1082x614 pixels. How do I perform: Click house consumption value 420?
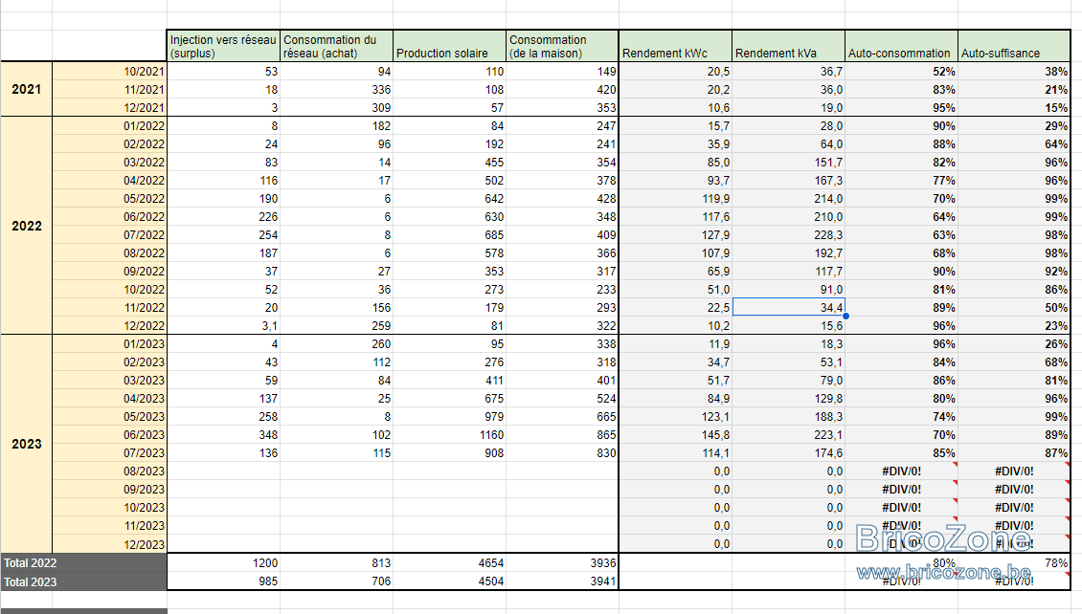(562, 90)
